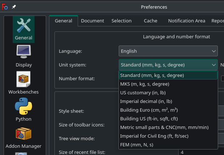Click the Language label
This screenshot has width=224, height=155.
coord(70,51)
